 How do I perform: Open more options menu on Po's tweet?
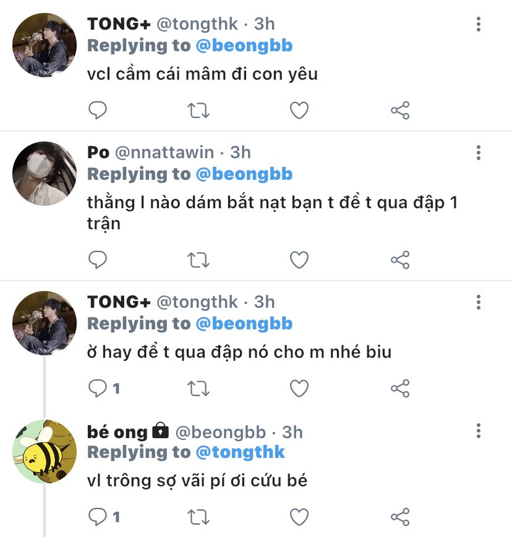pos(479,153)
